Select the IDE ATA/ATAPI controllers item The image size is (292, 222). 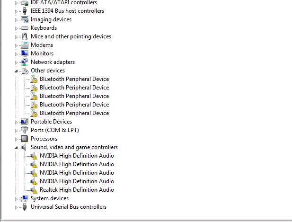pyautogui.click(x=64, y=3)
